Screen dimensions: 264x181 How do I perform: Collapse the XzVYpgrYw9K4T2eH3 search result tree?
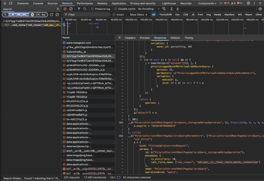click(4, 21)
